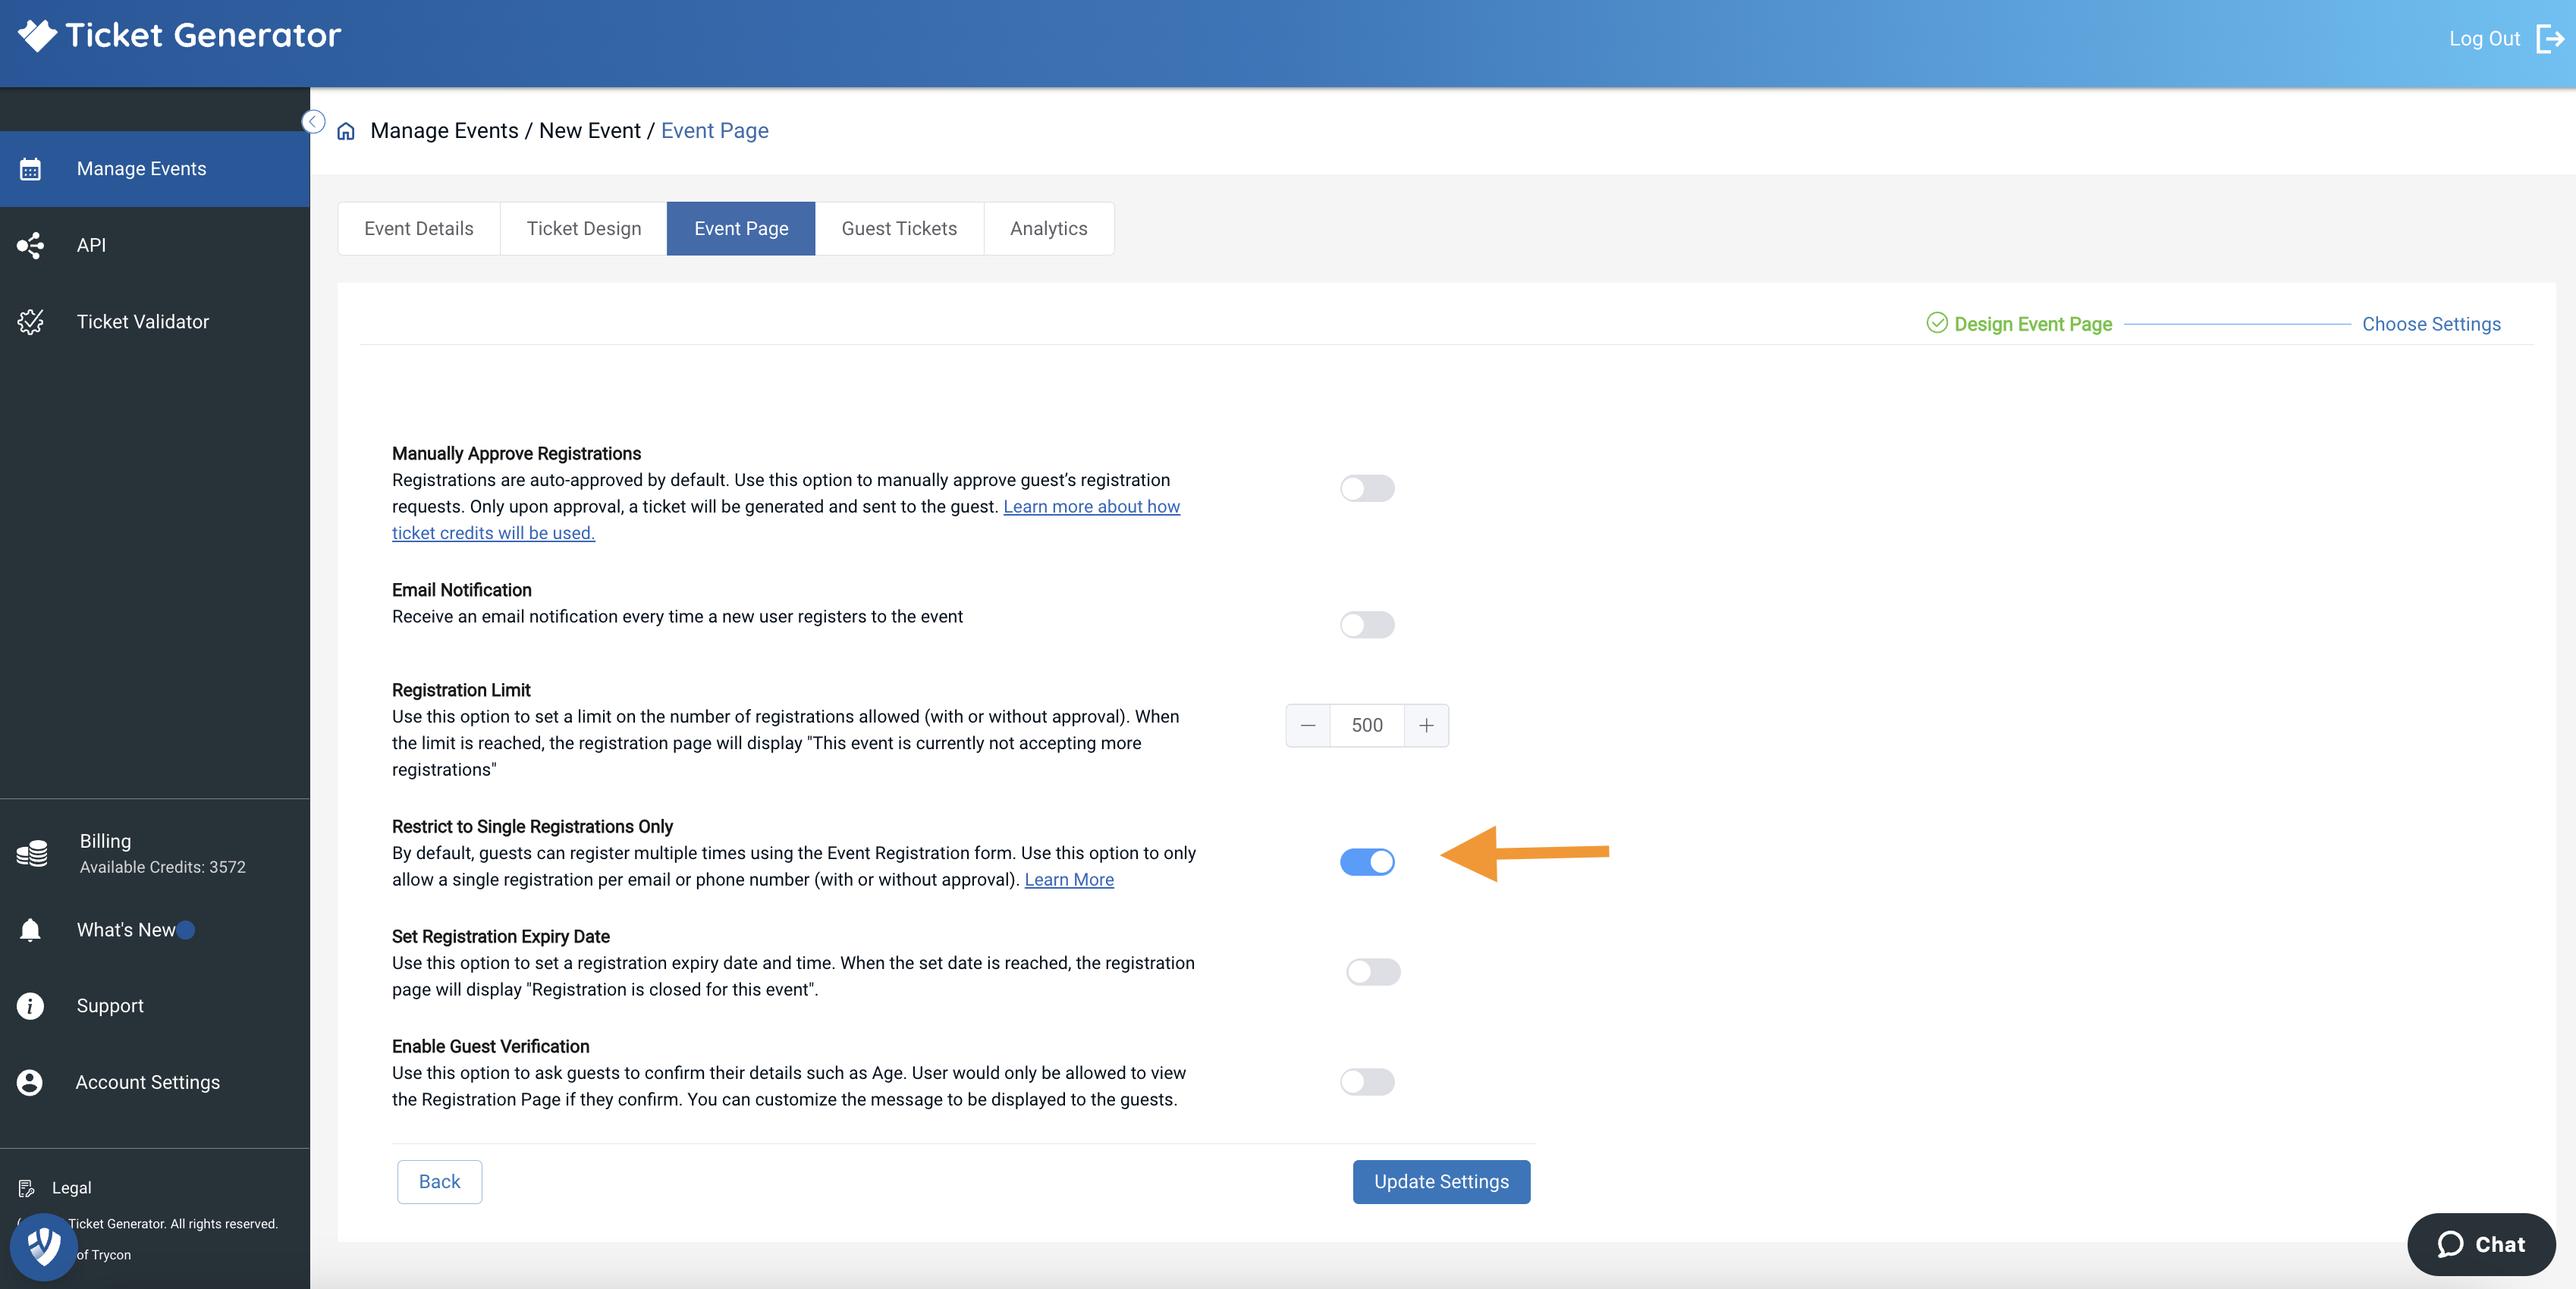Click the home breadcrumb icon

tap(345, 131)
